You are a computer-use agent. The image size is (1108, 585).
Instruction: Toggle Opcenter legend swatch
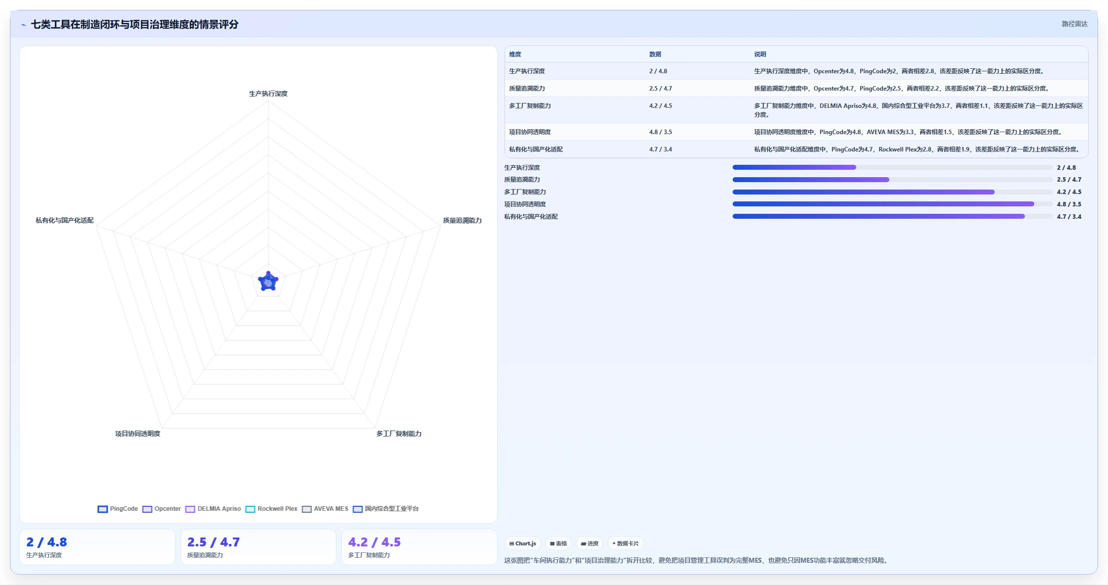[147, 509]
